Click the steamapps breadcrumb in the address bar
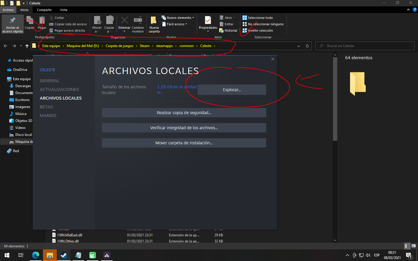The width and height of the screenshot is (418, 261). pos(164,46)
